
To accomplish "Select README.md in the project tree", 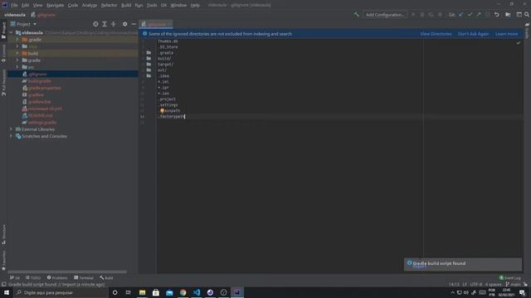I will (41, 116).
